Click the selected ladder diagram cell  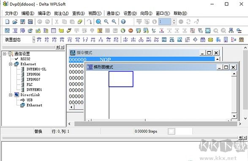pos(121,79)
